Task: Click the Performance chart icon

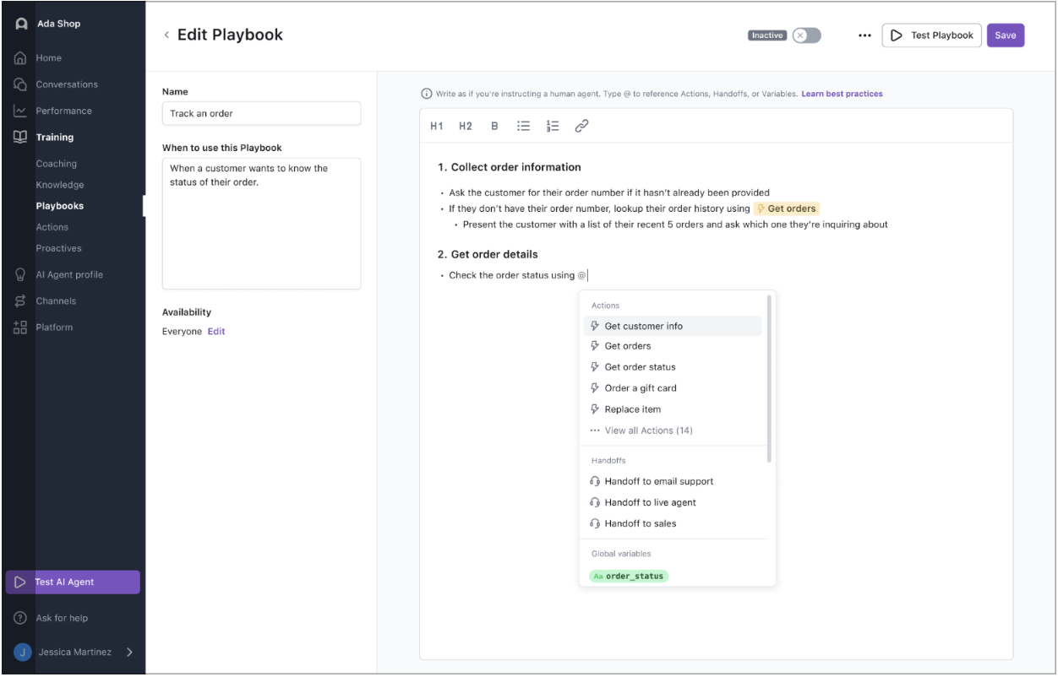Action: (x=19, y=111)
